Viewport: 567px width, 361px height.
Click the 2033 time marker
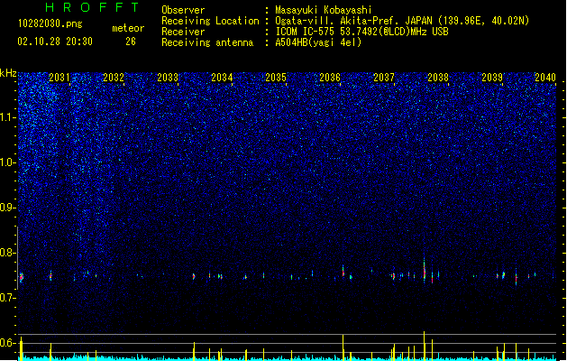tap(168, 78)
